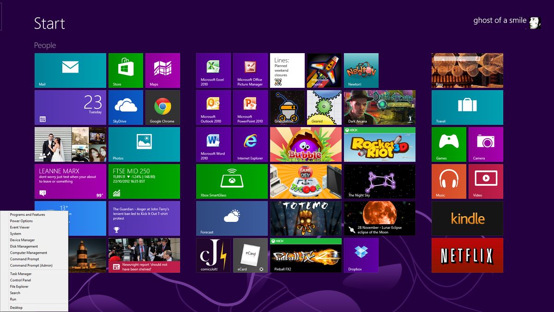Select Device Manager in the menu
The height and width of the screenshot is (312, 554).
(22, 240)
